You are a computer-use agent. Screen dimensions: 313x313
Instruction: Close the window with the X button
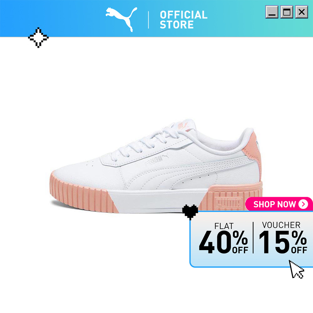301,12
